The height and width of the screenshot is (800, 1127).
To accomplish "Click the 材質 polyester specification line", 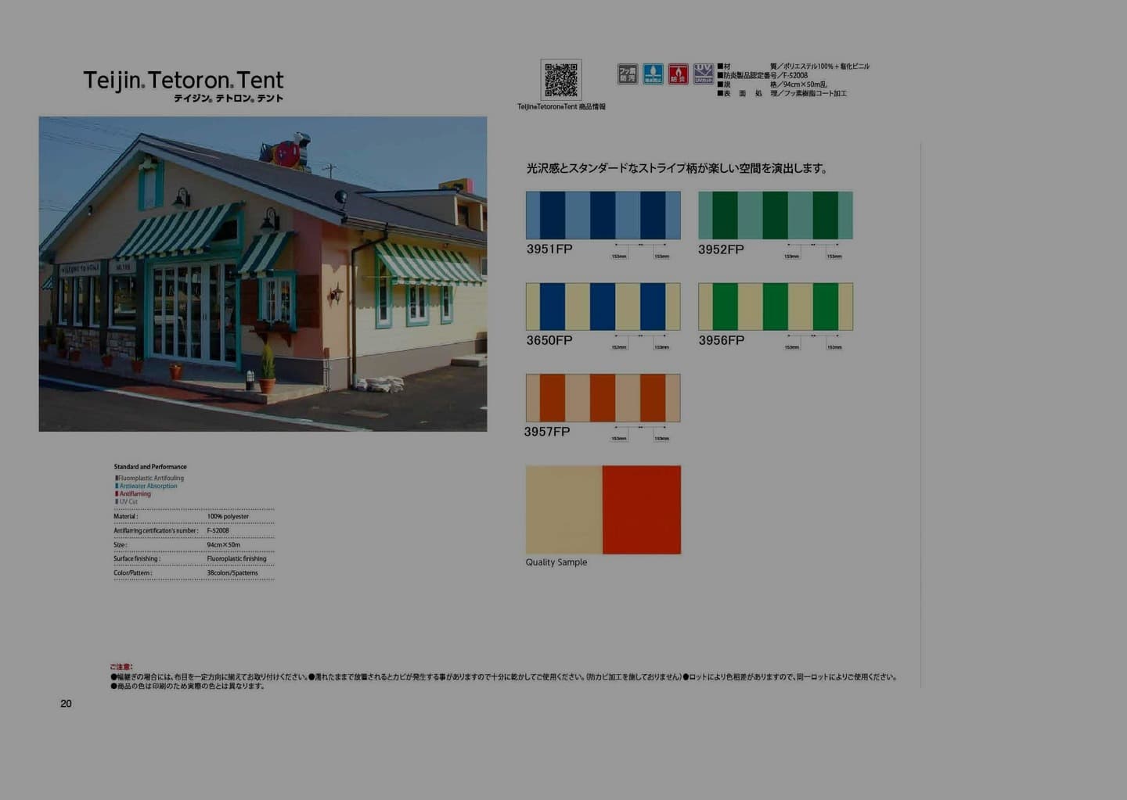I will [794, 66].
